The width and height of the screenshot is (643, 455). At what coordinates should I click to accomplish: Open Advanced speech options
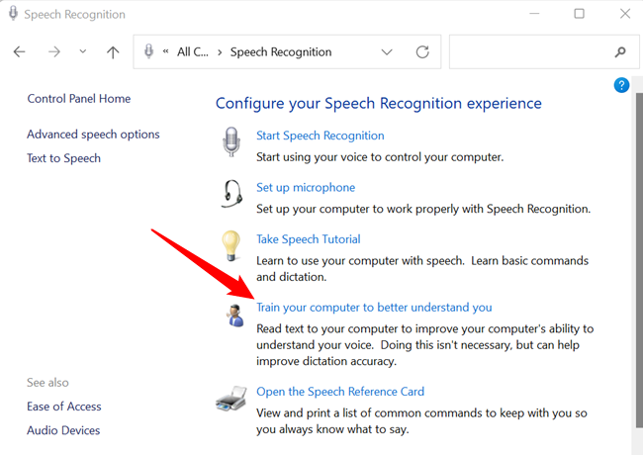93,135
